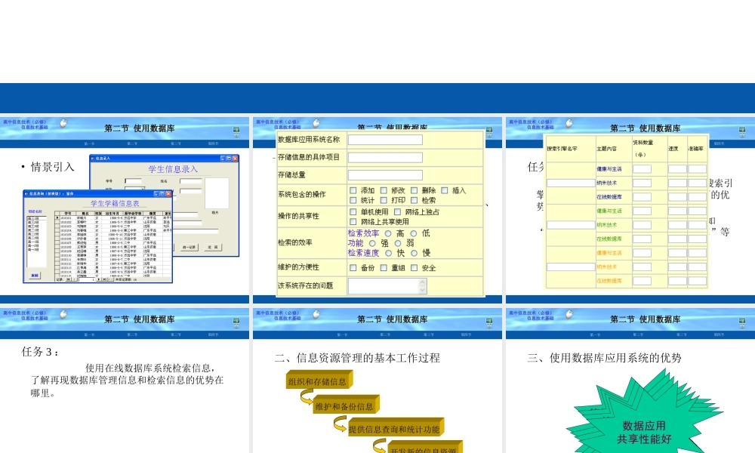Check the 安全 checkbox
This screenshot has width=755, height=453.
point(414,268)
